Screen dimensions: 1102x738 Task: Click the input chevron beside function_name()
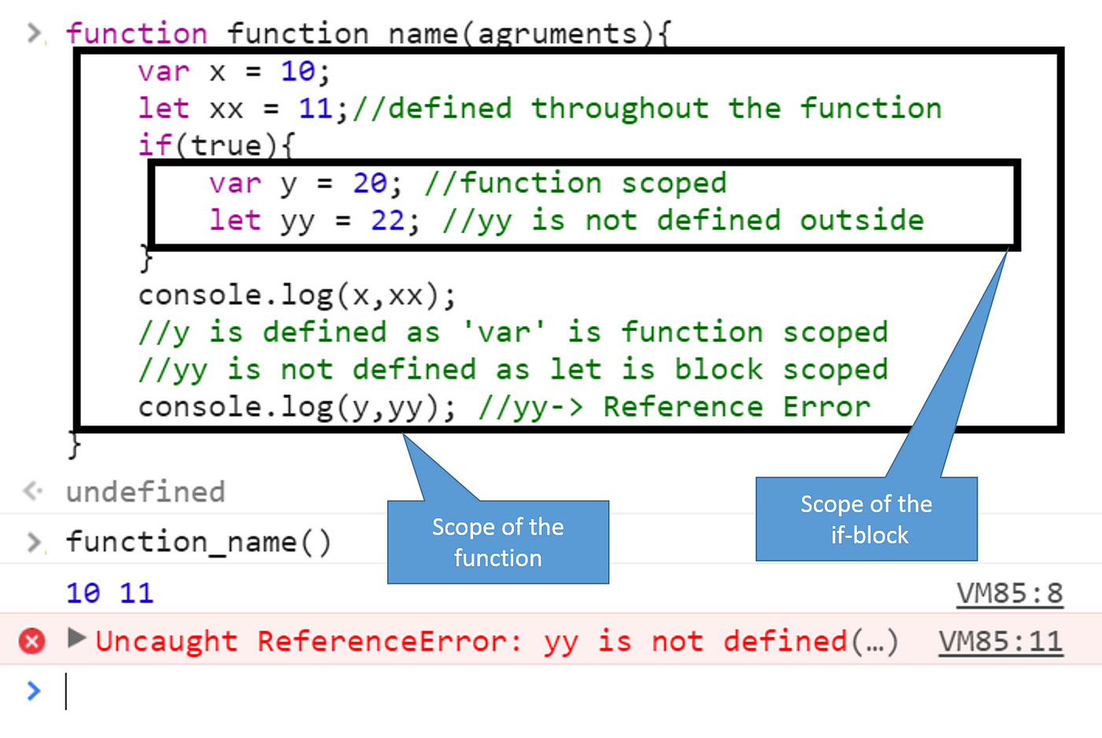pos(34,542)
